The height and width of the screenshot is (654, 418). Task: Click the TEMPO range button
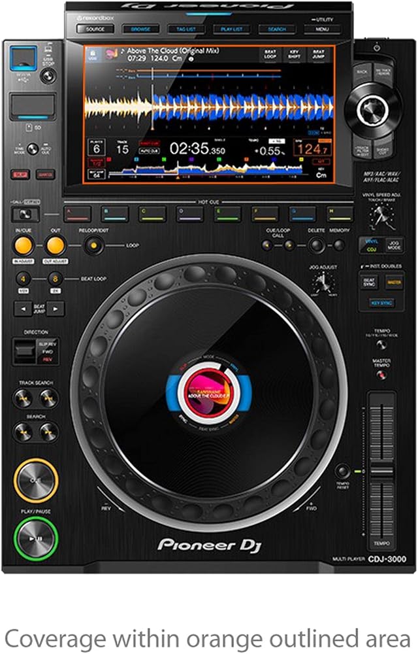point(381,345)
